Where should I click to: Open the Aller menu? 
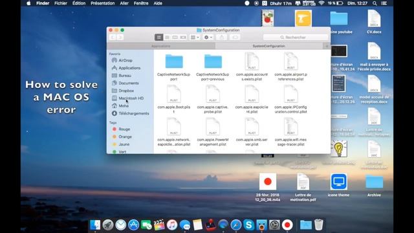pos(124,3)
